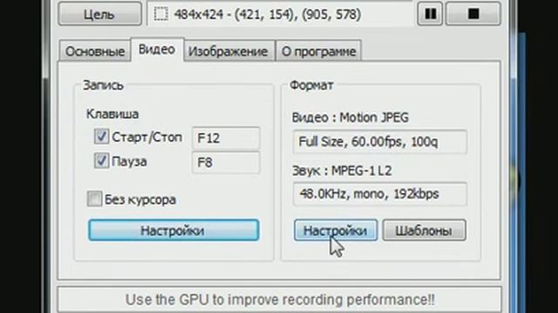Click the Цель target button

99,14
